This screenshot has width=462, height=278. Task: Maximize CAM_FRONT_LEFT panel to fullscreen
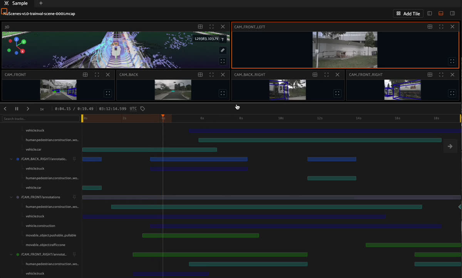441,27
